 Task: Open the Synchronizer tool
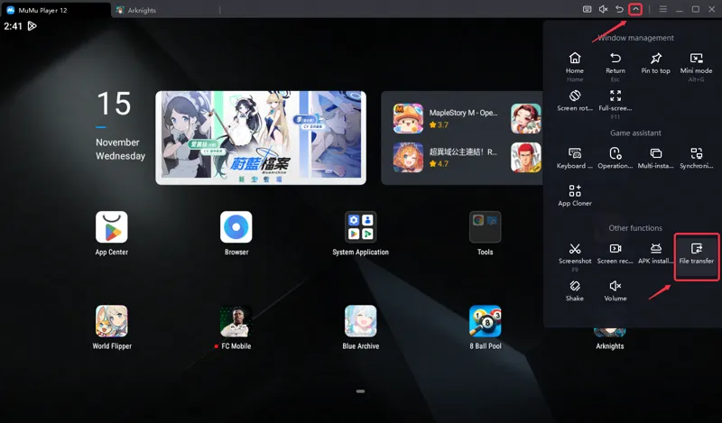pyautogui.click(x=696, y=153)
